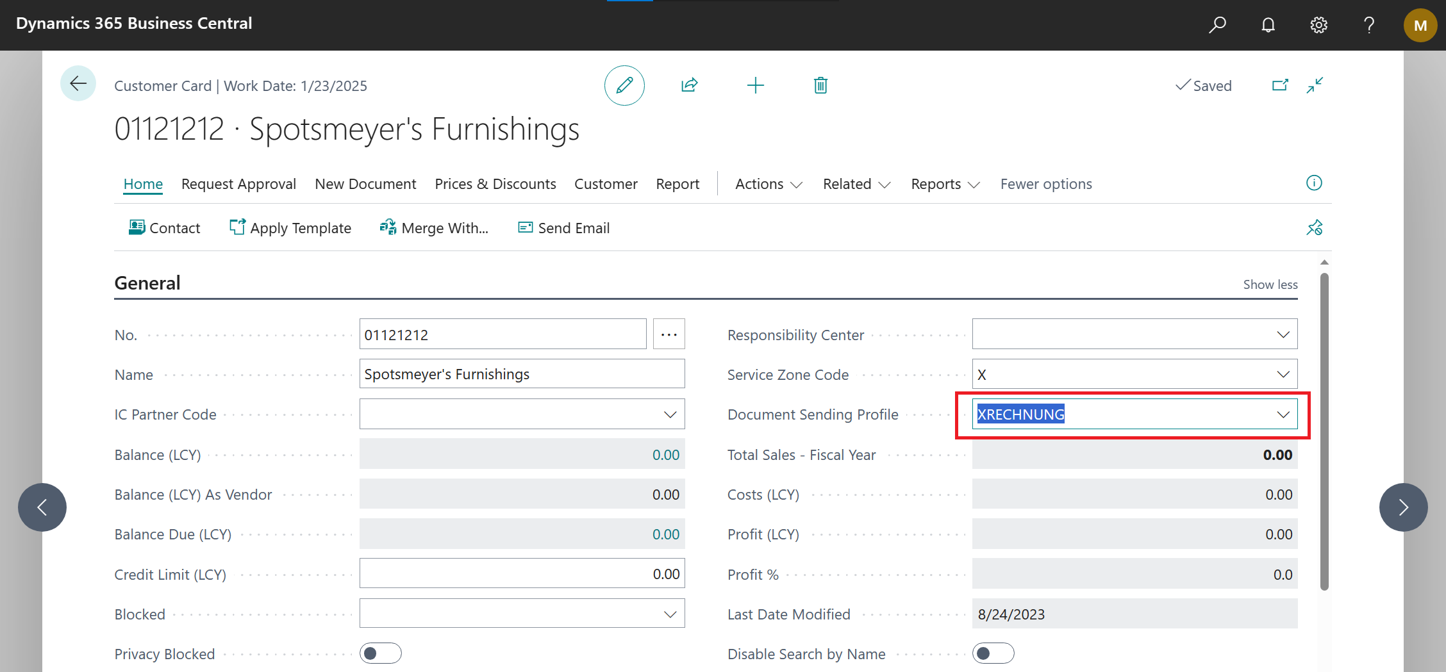
Task: Go to the next record arrow
Action: point(1404,507)
